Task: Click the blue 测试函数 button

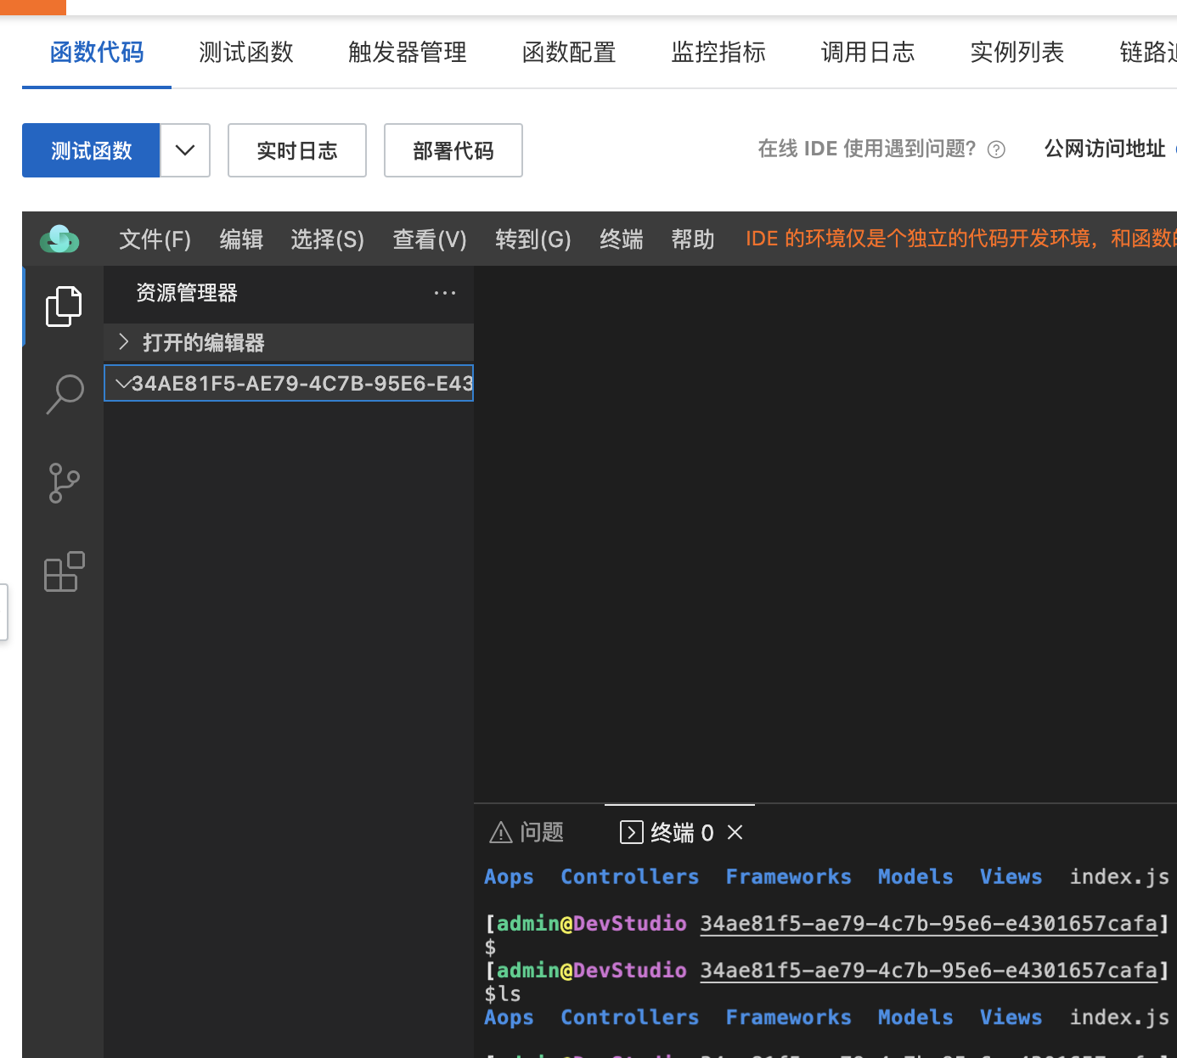Action: pyautogui.click(x=91, y=150)
